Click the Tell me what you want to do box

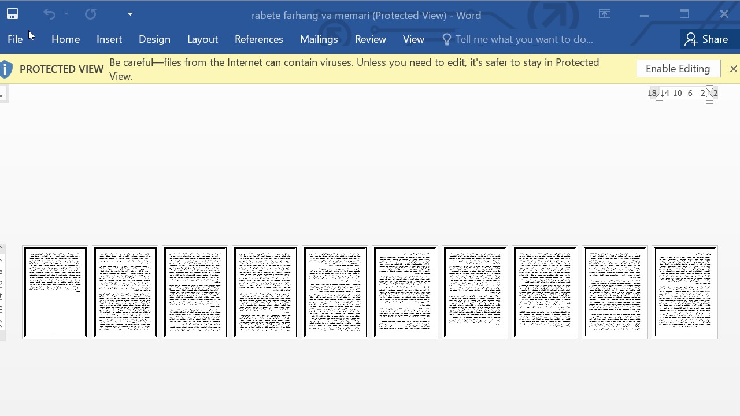click(524, 39)
